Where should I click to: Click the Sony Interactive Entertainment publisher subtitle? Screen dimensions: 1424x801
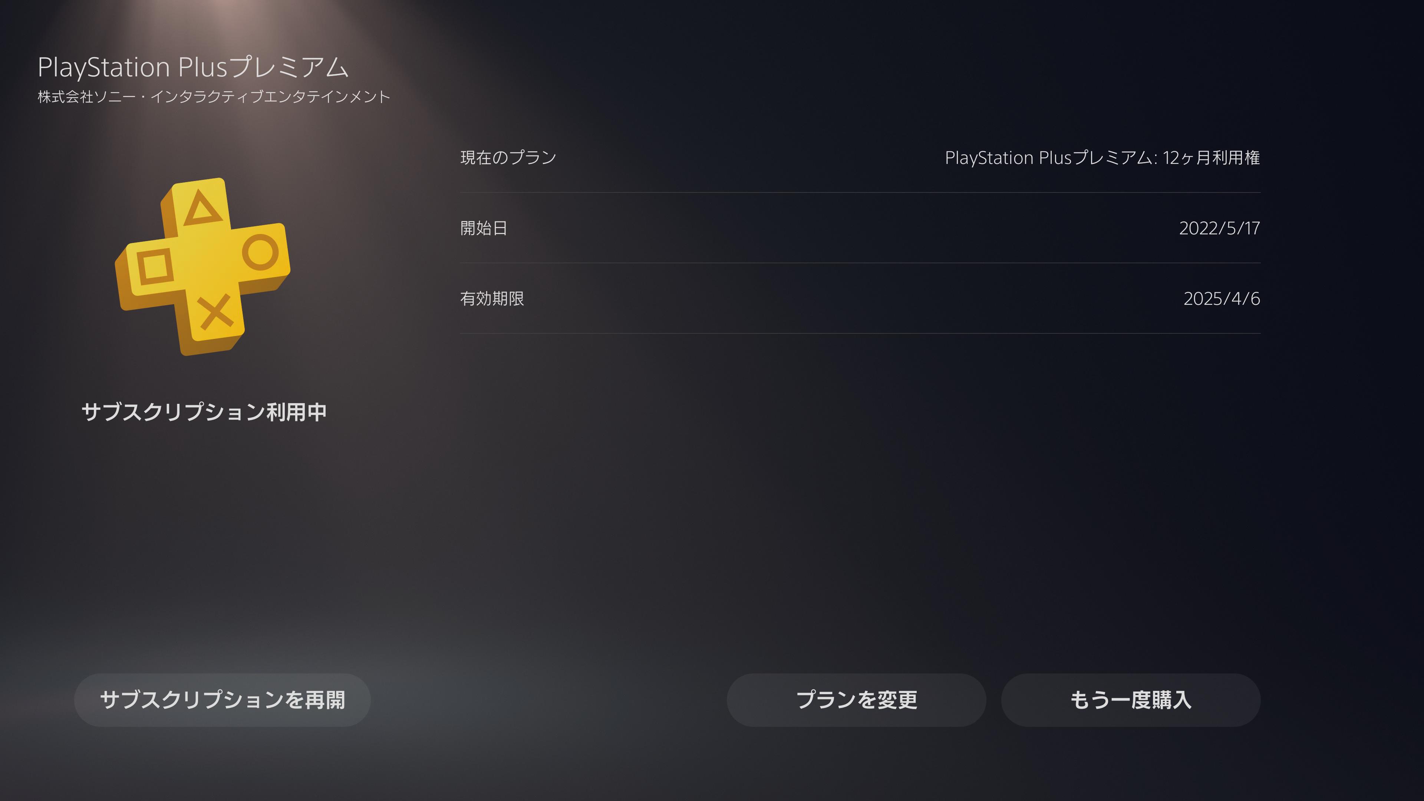[x=214, y=97]
